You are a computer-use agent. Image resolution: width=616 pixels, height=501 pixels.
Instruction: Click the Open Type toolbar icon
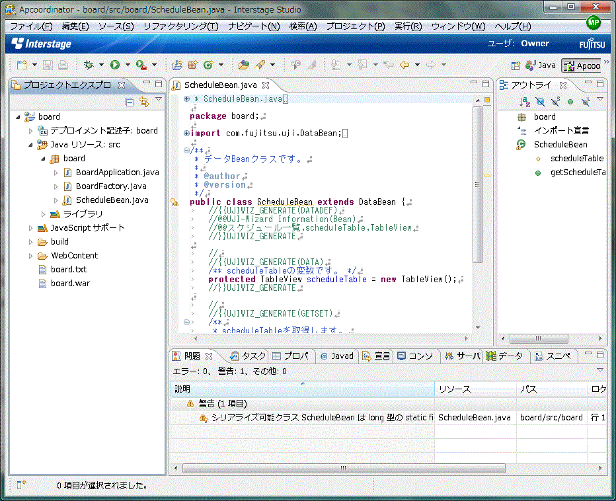[244, 65]
